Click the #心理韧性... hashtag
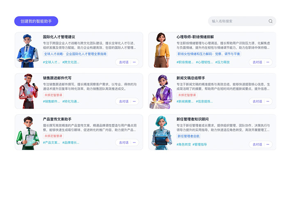The width and height of the screenshot is (290, 218). click(x=204, y=62)
